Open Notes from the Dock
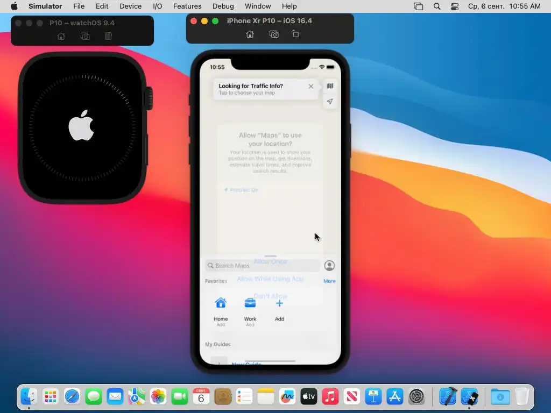Viewport: 551px width, 413px height. pyautogui.click(x=266, y=397)
